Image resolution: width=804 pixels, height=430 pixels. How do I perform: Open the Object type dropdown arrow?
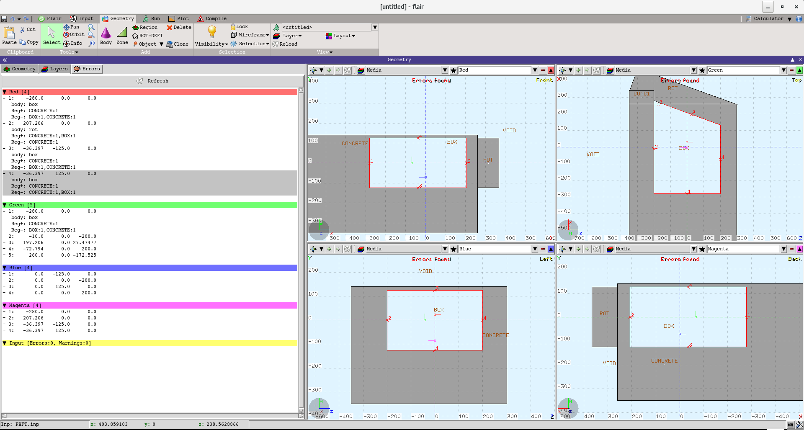(161, 44)
